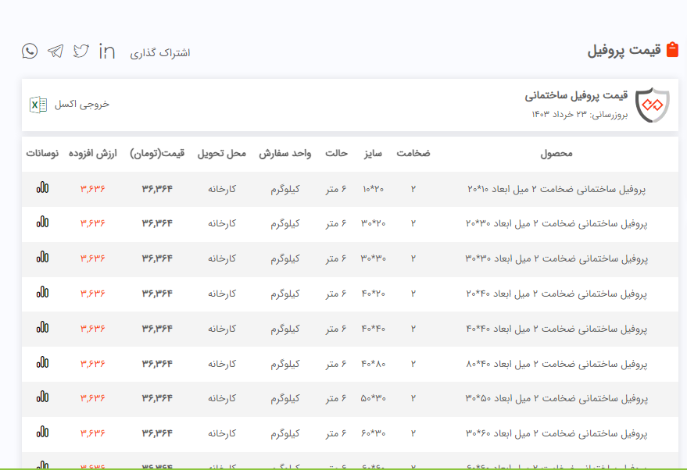The width and height of the screenshot is (687, 470).
Task: Open product پروفیل ساختمانی ابعاد 40*80
Action: coord(556,364)
